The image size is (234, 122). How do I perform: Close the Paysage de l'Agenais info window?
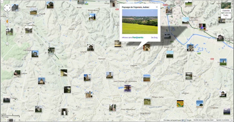click(x=157, y=7)
